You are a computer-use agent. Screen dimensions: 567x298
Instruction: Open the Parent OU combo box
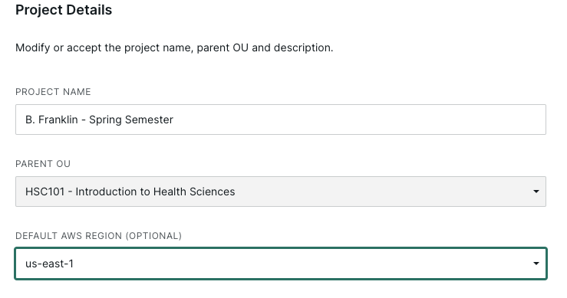coord(281,192)
